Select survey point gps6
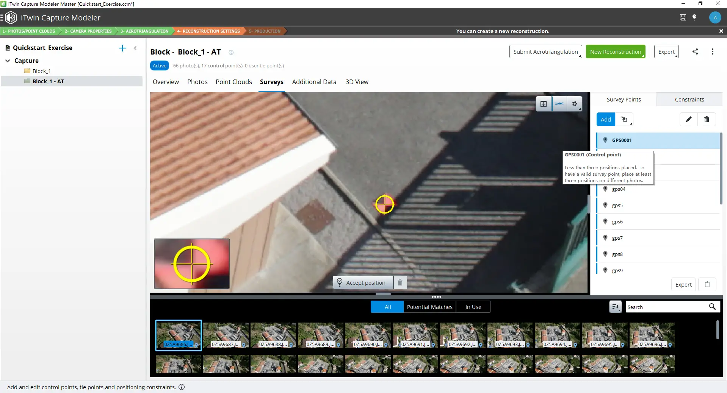The height and width of the screenshot is (393, 727). click(x=658, y=222)
